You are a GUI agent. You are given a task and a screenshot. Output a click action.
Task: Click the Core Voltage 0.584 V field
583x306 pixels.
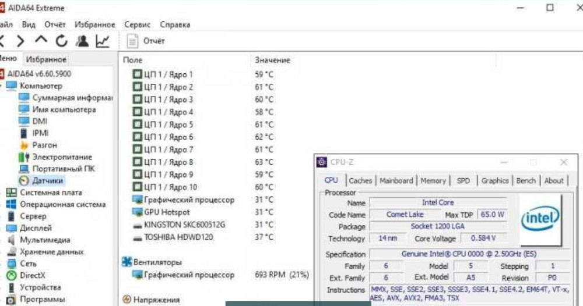click(483, 238)
